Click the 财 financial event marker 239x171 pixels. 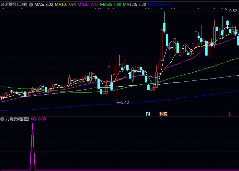[148, 114]
